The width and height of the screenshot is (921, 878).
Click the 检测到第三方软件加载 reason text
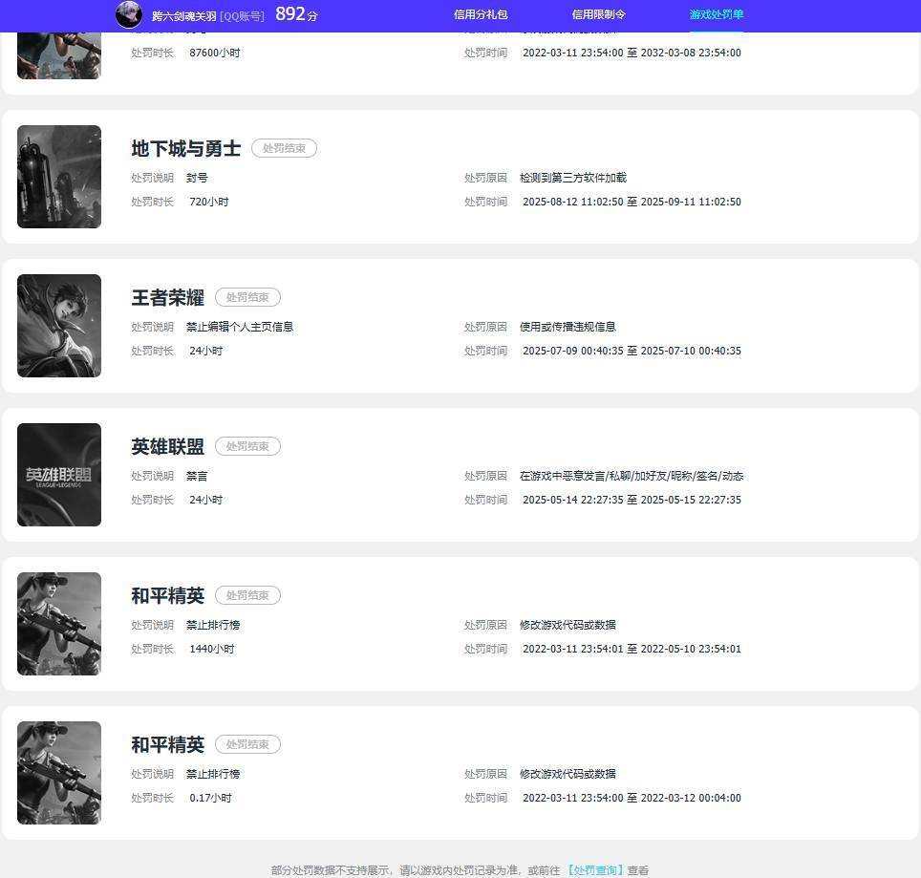[573, 178]
